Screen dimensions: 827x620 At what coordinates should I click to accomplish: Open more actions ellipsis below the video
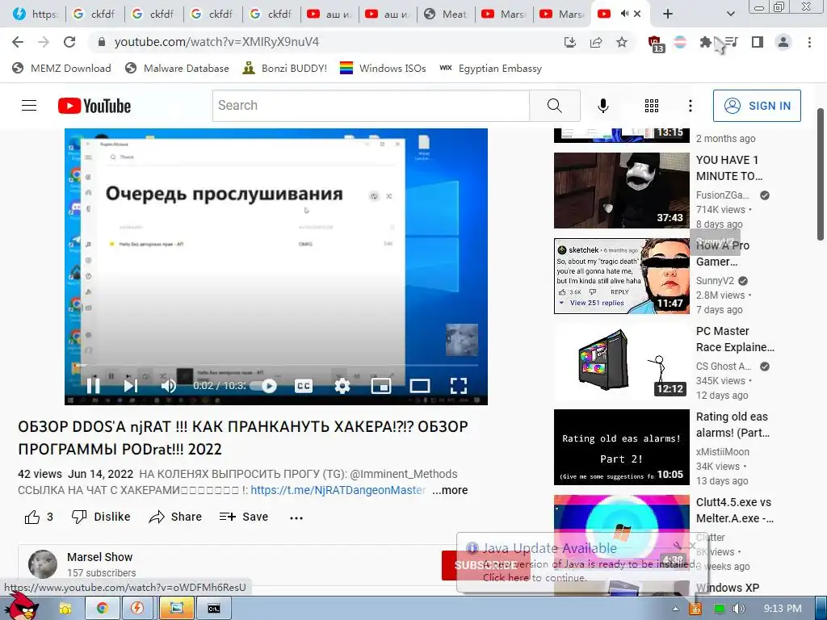pos(296,517)
